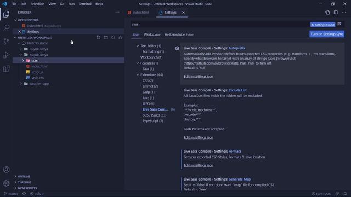Click the clear settings search filter icon

(339, 24)
